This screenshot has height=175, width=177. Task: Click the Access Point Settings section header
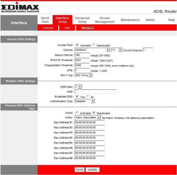[19, 39]
